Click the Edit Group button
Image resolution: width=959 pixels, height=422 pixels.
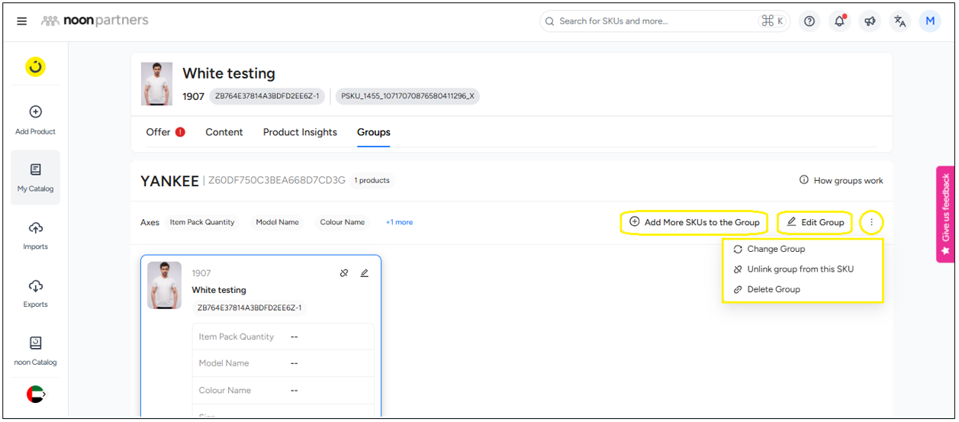click(815, 222)
